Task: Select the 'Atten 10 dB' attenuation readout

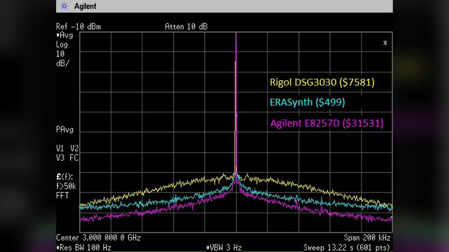Action: pos(186,27)
